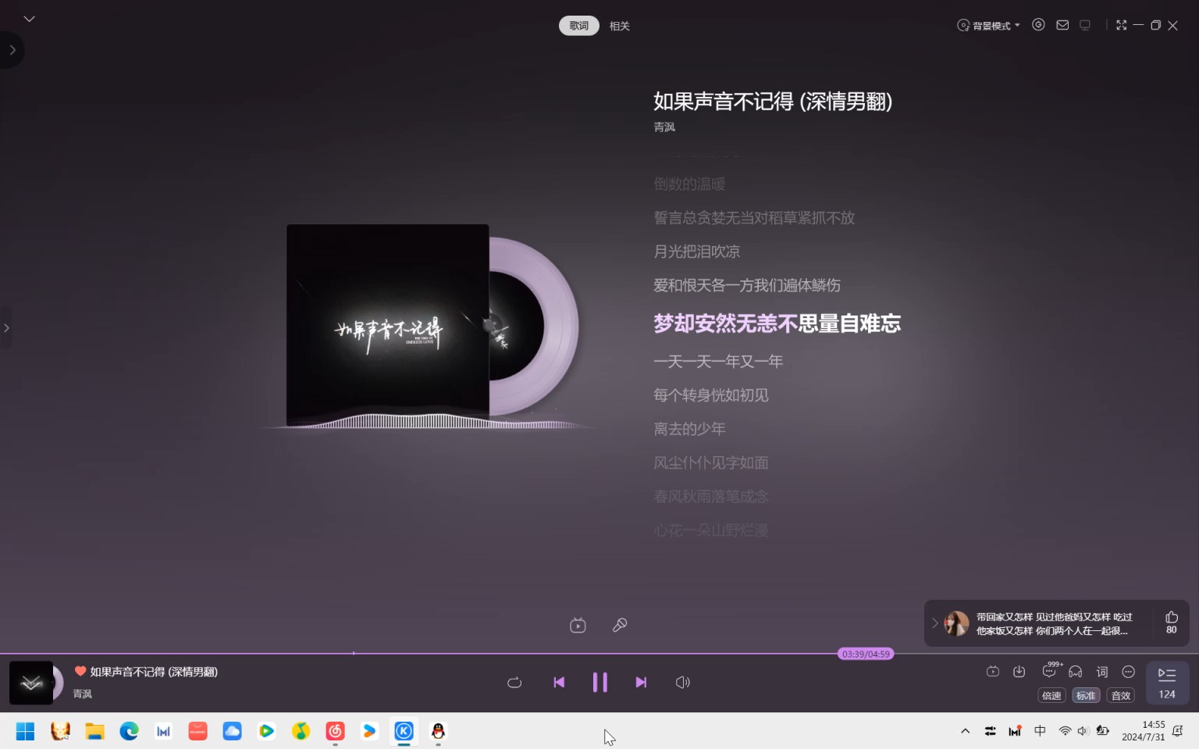Screen dimensions: 1199x749
Task: Click the album cover artwork
Action: (x=388, y=325)
